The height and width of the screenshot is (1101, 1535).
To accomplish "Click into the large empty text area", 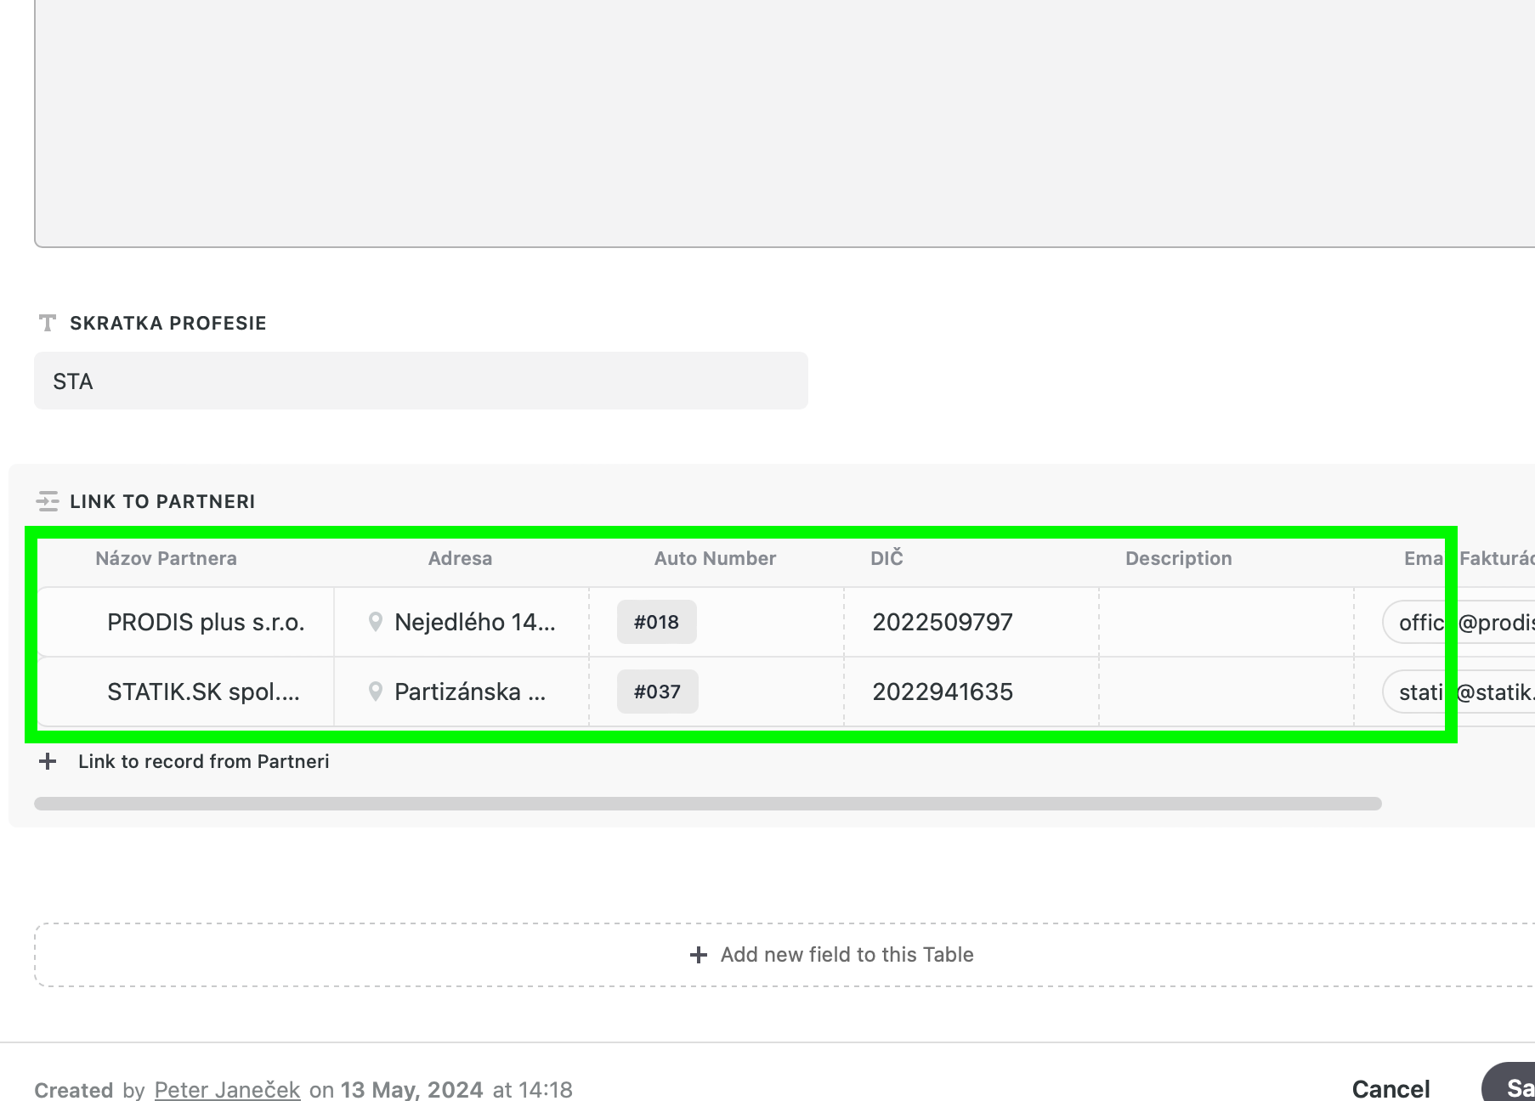I will [x=784, y=123].
